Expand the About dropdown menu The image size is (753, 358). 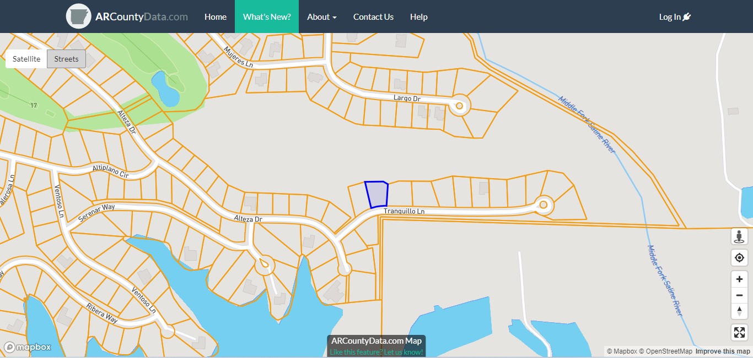point(322,16)
